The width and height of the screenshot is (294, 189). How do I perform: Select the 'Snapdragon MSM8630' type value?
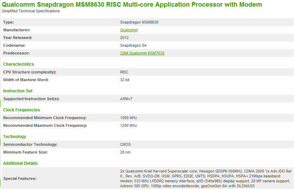(139, 22)
